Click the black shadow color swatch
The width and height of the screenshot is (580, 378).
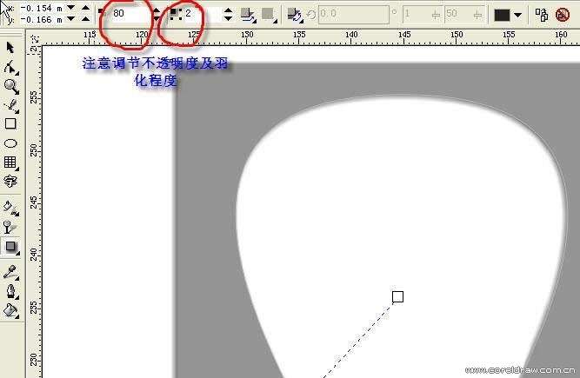click(x=503, y=15)
